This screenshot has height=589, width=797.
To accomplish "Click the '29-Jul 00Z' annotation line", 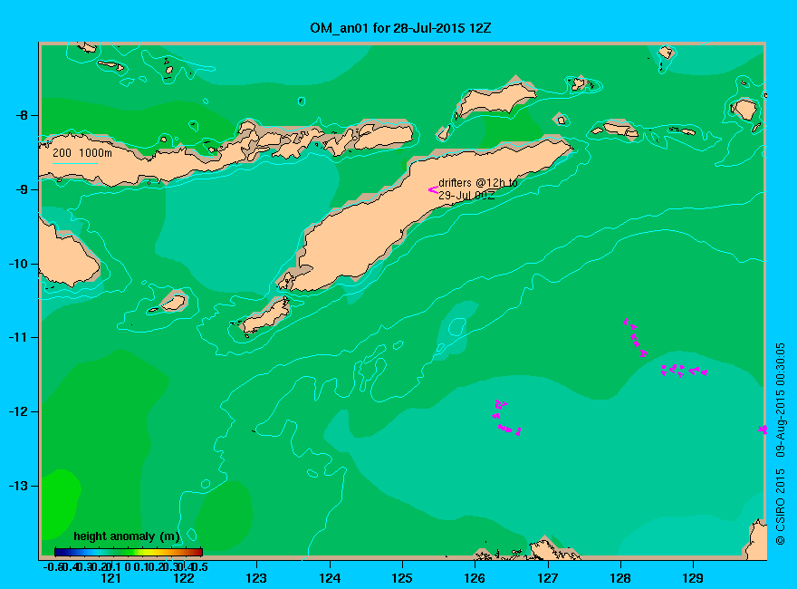I will point(466,196).
